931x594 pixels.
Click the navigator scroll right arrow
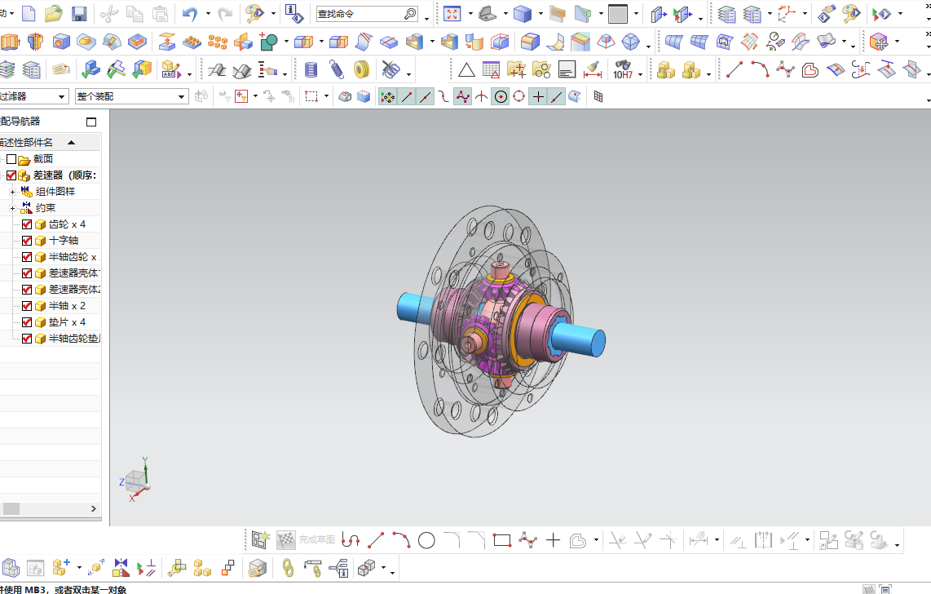pyautogui.click(x=93, y=508)
